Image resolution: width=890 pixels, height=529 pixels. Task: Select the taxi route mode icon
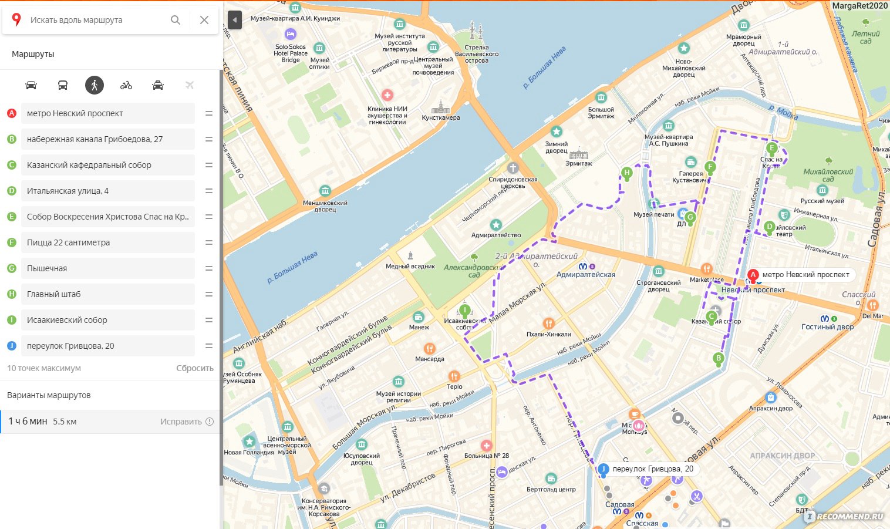point(158,85)
